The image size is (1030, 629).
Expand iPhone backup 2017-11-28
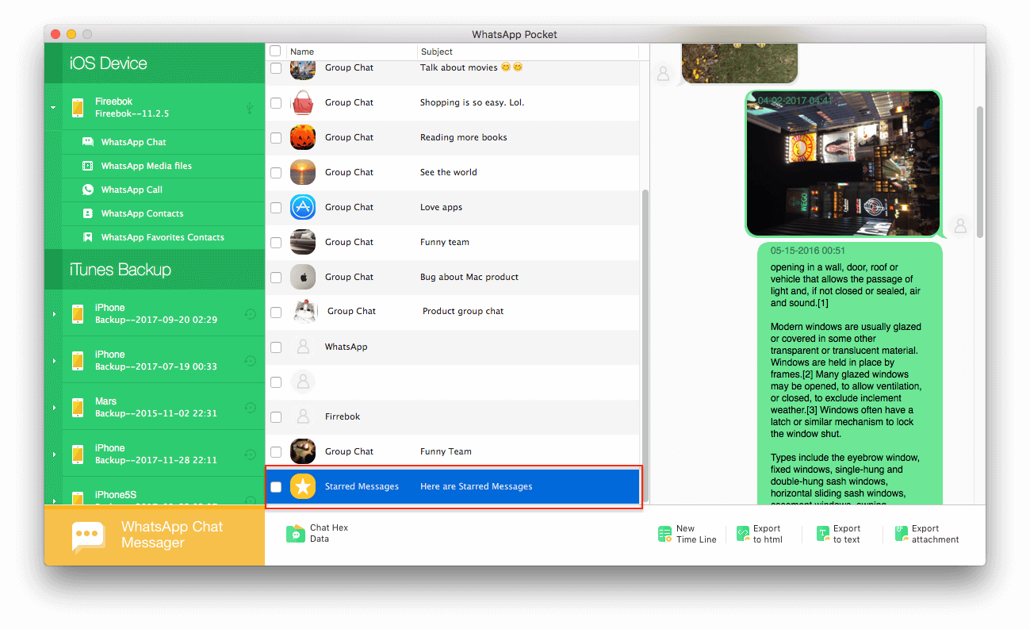[x=54, y=454]
